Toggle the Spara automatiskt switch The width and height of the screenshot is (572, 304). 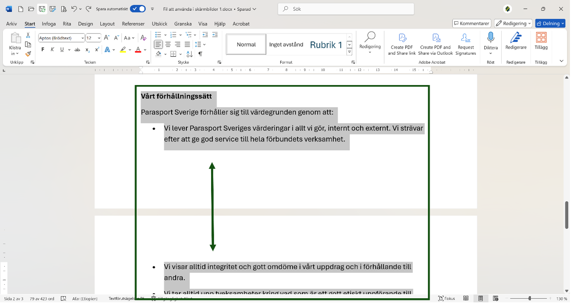pyautogui.click(x=138, y=9)
